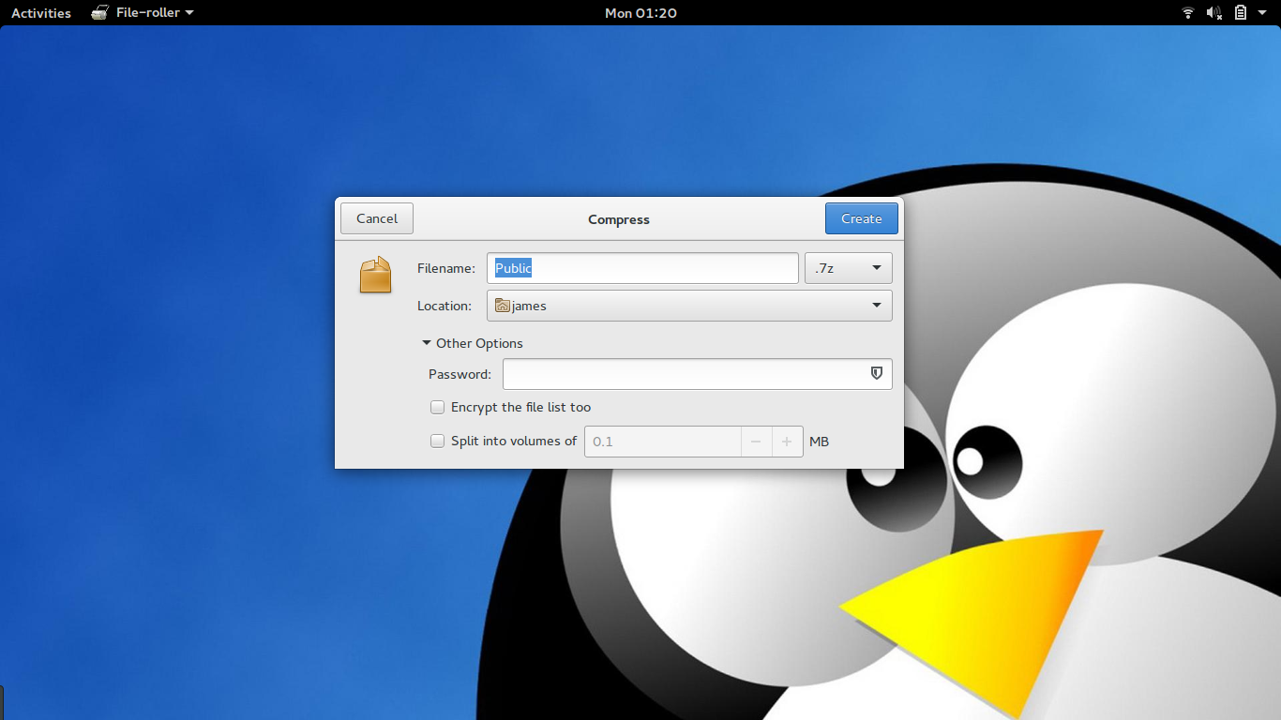The height and width of the screenshot is (720, 1281).
Task: Click the Compress dialog title
Action: [619, 219]
